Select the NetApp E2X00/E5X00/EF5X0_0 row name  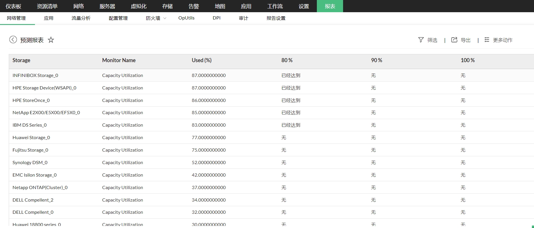click(46, 113)
